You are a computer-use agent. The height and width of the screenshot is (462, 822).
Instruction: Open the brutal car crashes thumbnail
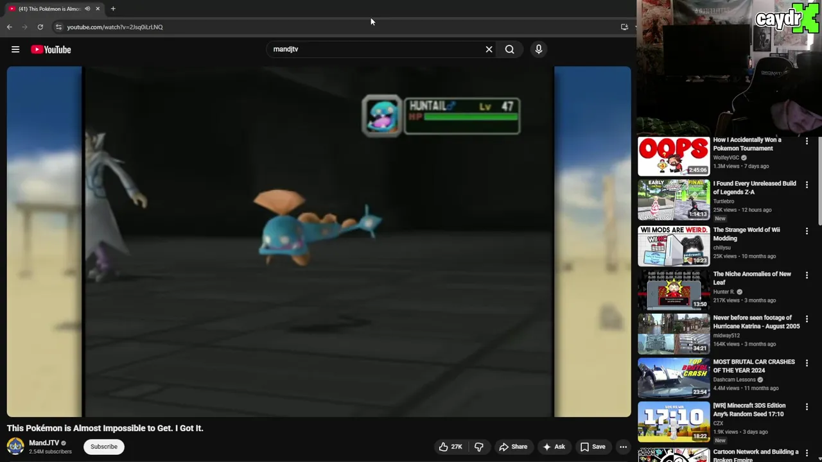(x=674, y=378)
